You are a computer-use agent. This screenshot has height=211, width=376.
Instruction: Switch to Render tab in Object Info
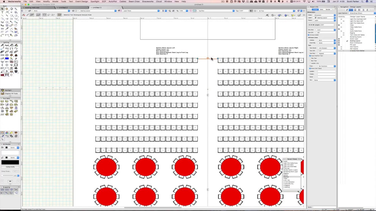[x=328, y=9]
